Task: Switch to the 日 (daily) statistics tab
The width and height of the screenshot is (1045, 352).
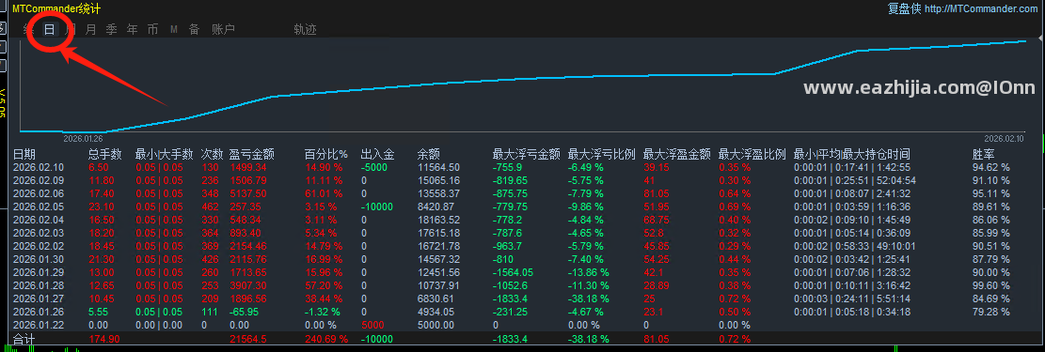Action: [x=49, y=29]
